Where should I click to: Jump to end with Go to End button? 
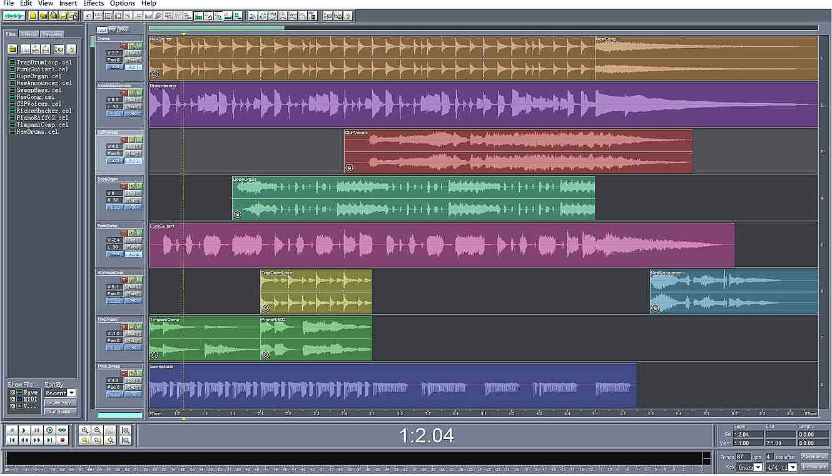pos(49,440)
